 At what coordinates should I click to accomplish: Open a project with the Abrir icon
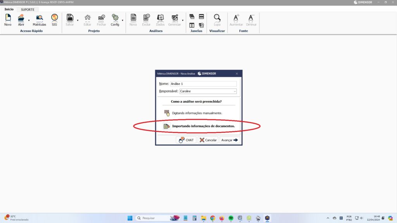(x=21, y=20)
